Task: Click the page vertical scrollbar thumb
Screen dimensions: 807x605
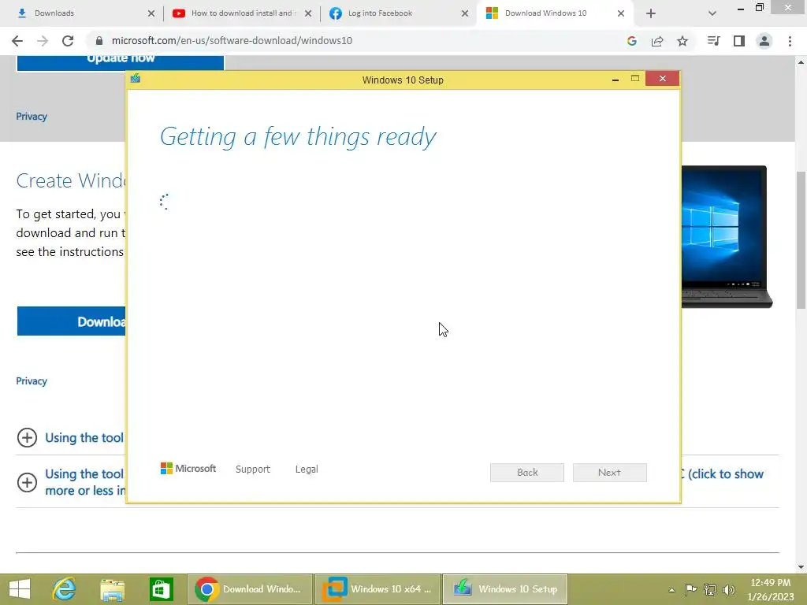Action: [x=801, y=239]
